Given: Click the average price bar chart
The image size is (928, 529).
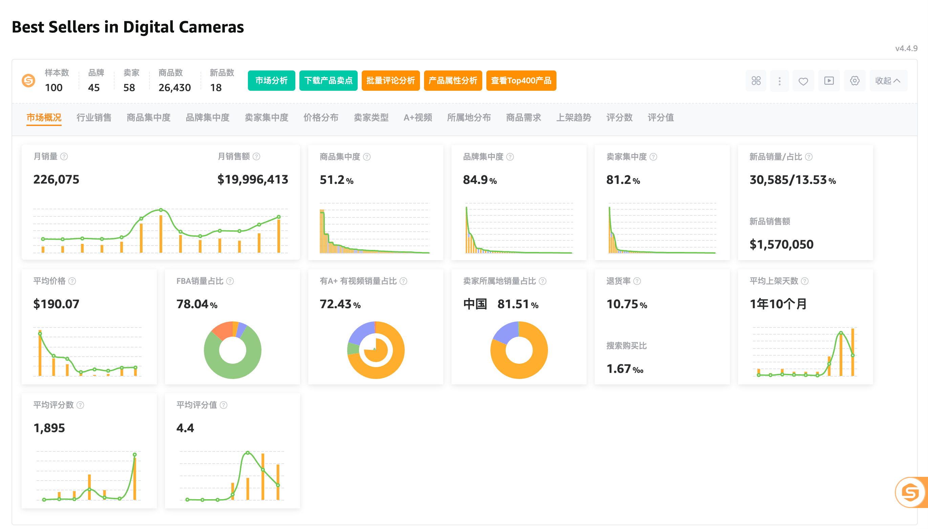Looking at the screenshot, I should click(x=88, y=352).
